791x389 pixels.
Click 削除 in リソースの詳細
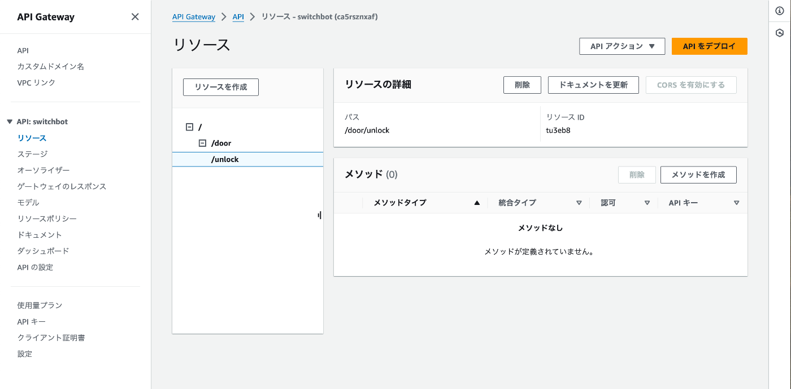pyautogui.click(x=523, y=85)
